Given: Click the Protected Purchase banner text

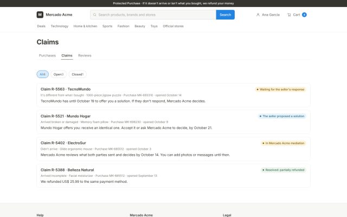Looking at the screenshot, I should coord(173,3).
